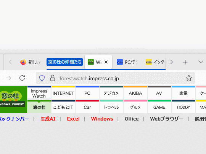206x154 pixels.
Task: Open the GAME Watch navigation item
Action: point(159,107)
